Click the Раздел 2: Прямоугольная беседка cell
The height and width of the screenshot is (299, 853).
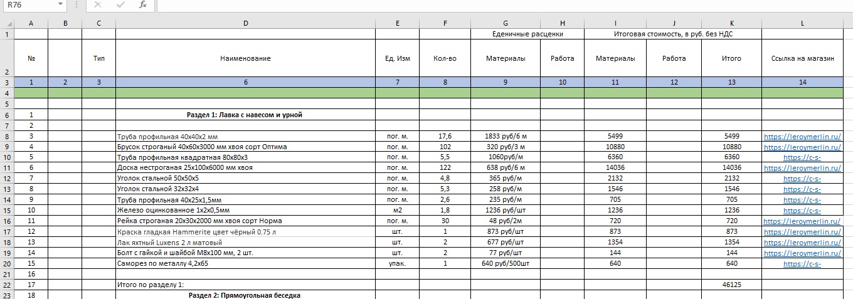pos(245,295)
